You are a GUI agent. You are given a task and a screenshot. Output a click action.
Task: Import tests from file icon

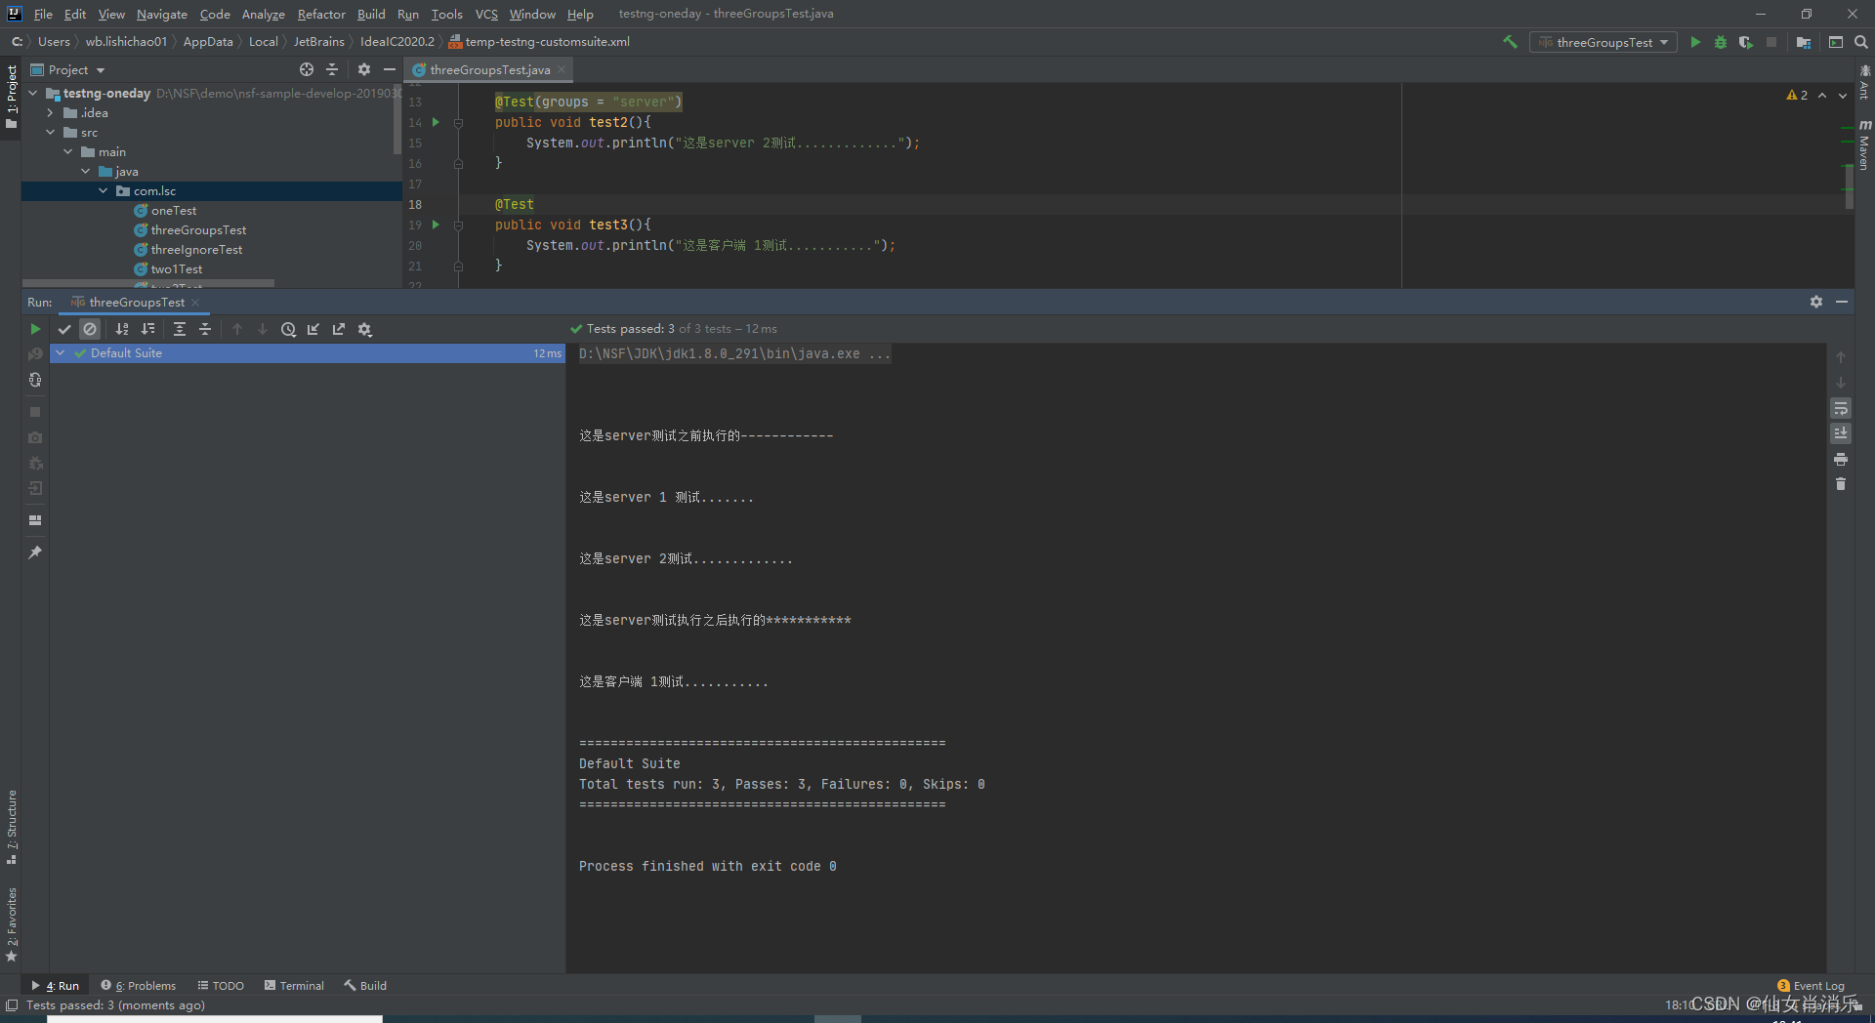tap(313, 329)
